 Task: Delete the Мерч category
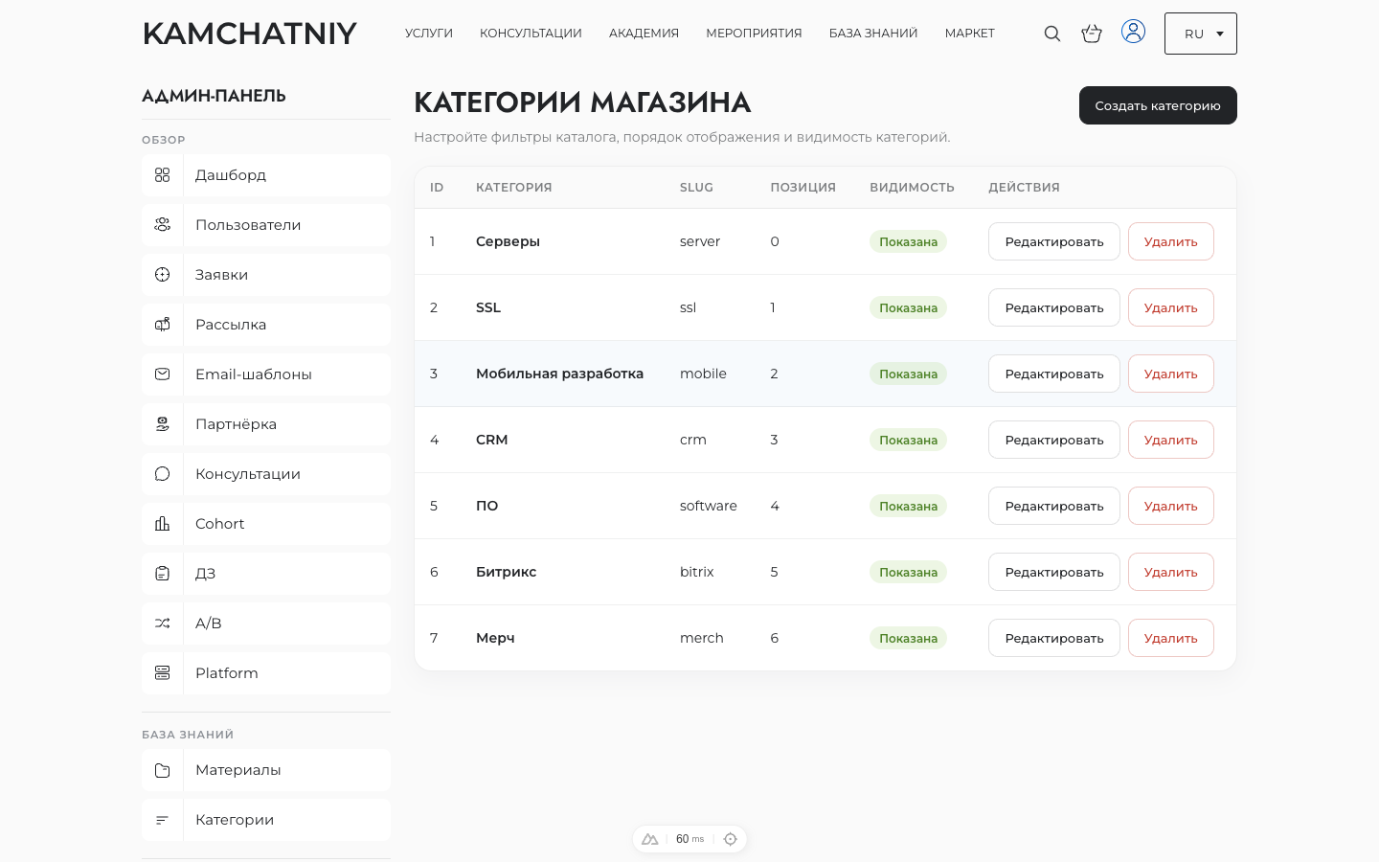(1171, 638)
